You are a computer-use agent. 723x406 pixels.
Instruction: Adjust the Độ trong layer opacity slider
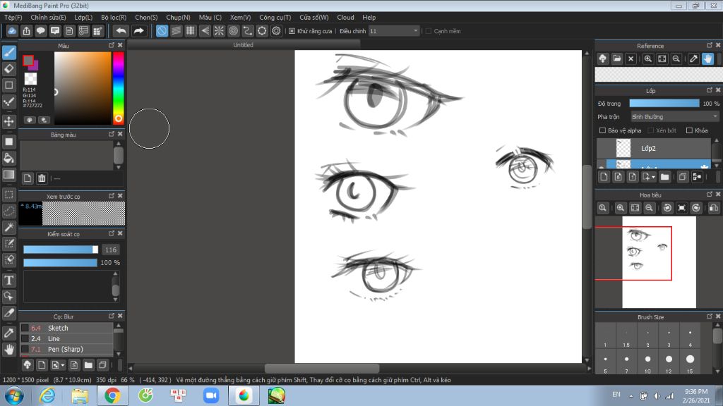[664, 104]
